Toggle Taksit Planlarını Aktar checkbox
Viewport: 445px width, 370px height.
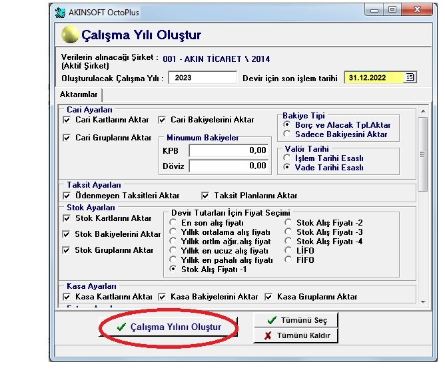pyautogui.click(x=205, y=196)
